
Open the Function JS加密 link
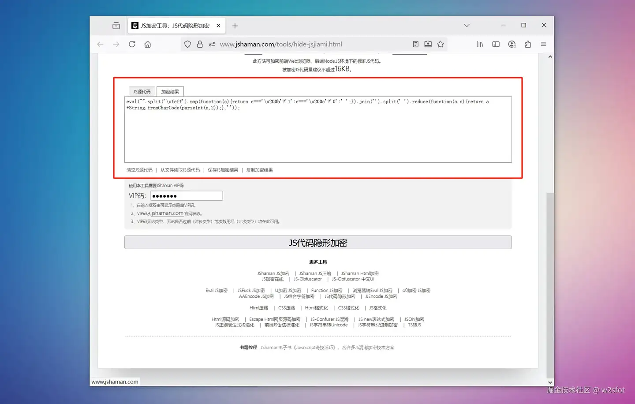coord(327,290)
